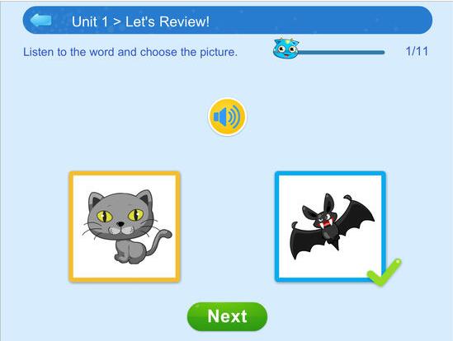This screenshot has height=341, width=453.
Task: Click the bat's red fanged mouth
Action: pos(325,223)
